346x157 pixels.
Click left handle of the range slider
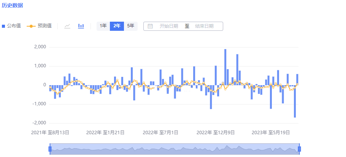(50, 149)
